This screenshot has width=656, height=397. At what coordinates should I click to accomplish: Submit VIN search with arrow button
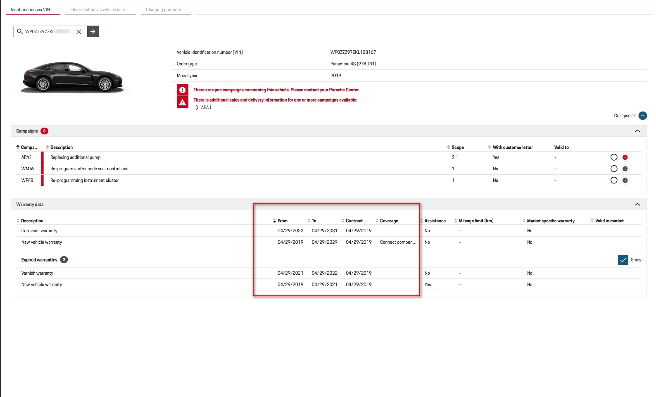pos(93,31)
